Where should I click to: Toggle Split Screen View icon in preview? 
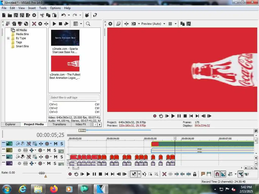click(x=134, y=24)
